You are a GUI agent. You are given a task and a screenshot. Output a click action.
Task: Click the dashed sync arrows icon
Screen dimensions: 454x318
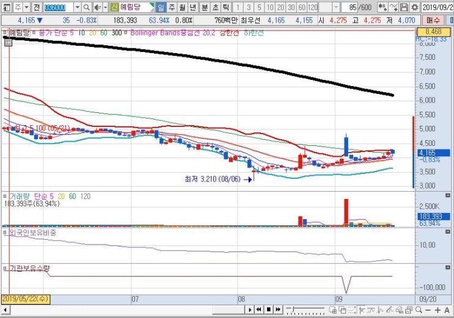[x=351, y=310]
